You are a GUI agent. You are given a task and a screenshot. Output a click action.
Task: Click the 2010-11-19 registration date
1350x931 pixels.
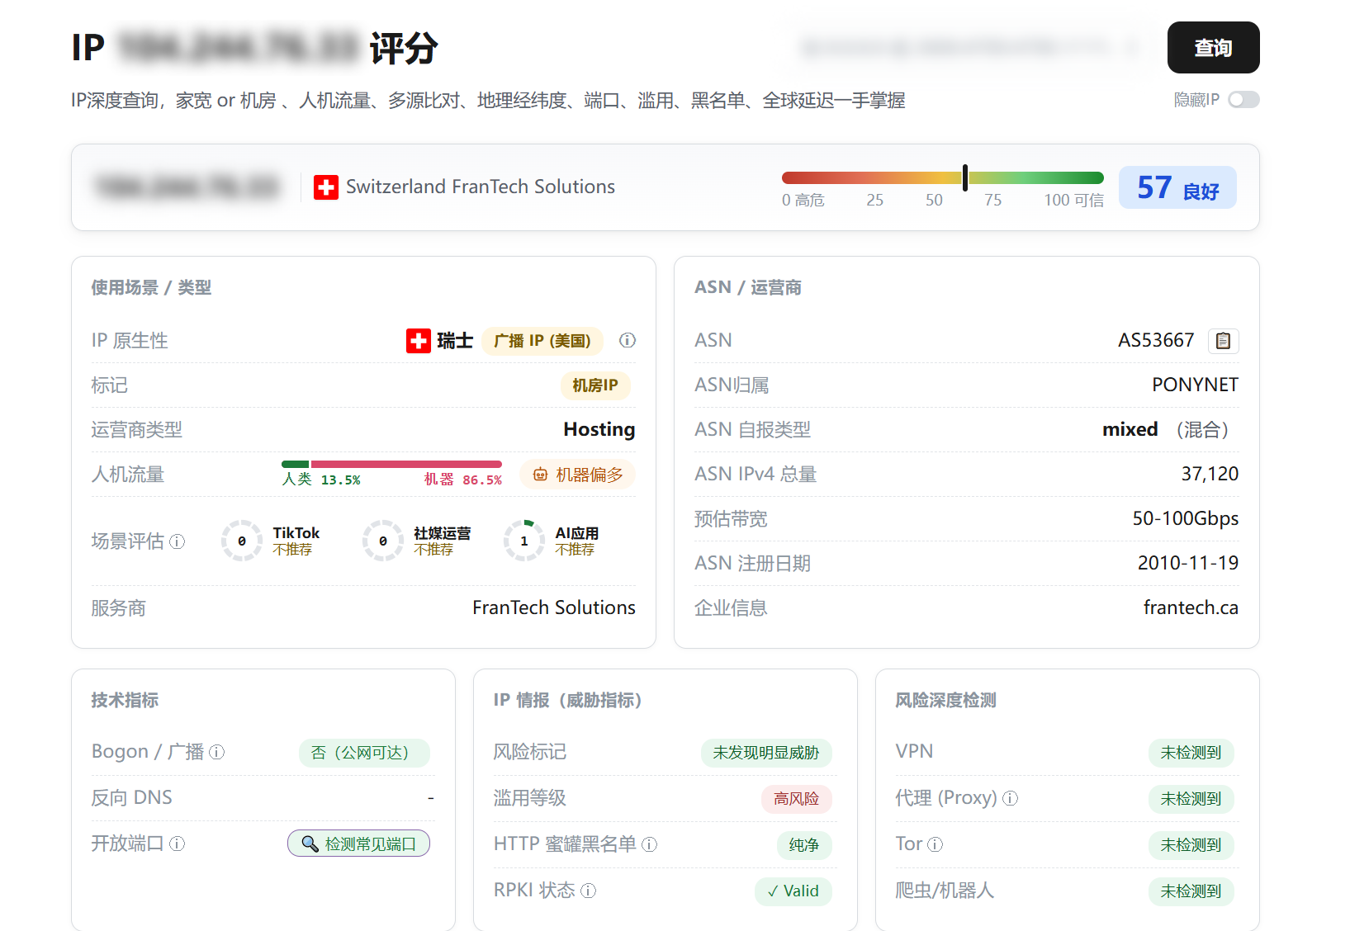tap(1188, 563)
